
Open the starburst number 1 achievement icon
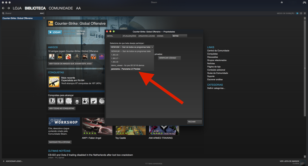click(x=69, y=101)
